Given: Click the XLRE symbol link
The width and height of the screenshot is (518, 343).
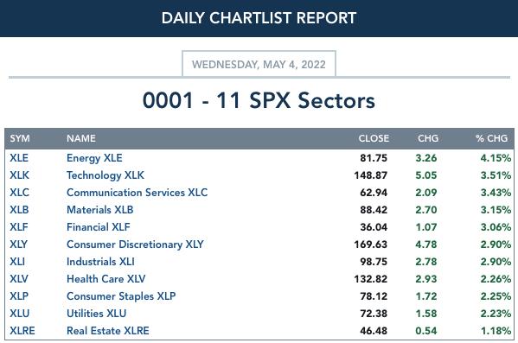Looking at the screenshot, I should point(22,330).
